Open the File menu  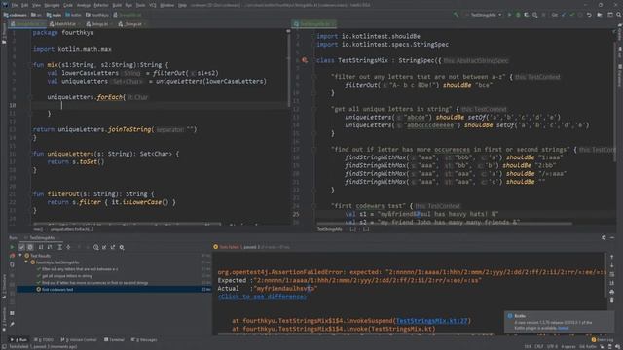pos(15,5)
